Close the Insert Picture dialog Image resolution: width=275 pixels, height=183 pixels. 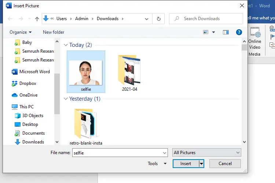242,5
